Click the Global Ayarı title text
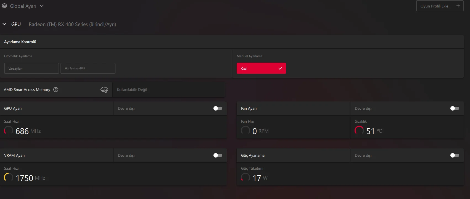 [x=23, y=6]
